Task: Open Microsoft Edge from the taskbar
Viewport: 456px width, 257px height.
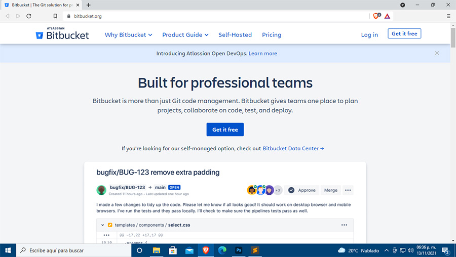Action: tap(222, 250)
